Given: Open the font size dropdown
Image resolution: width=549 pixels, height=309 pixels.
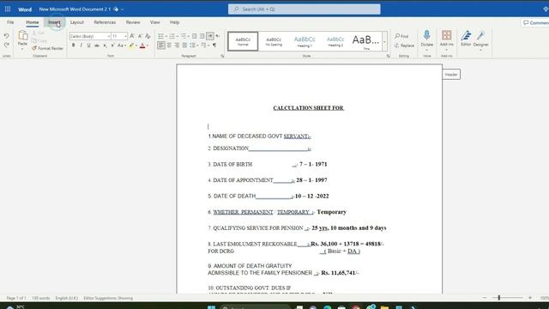Looking at the screenshot, I should click(x=125, y=36).
